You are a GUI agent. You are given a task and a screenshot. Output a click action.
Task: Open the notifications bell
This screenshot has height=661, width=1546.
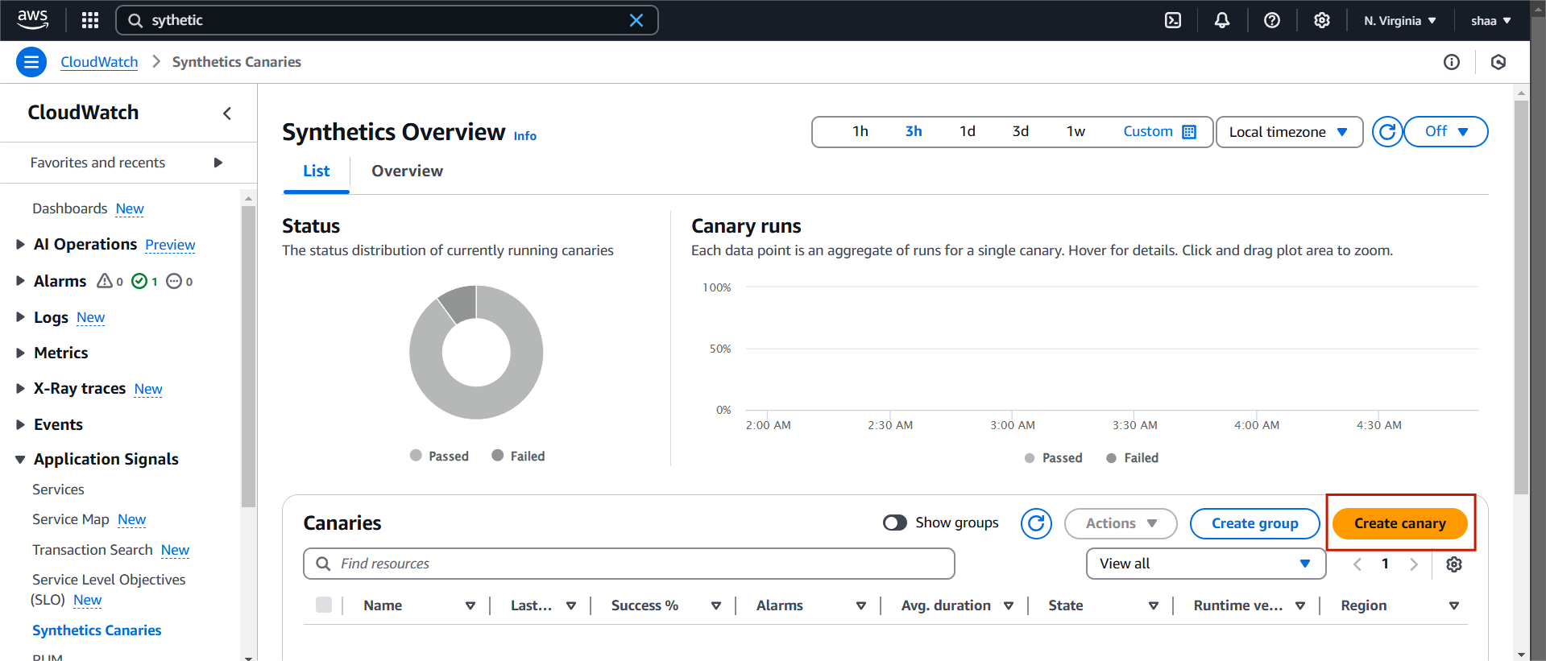tap(1222, 20)
